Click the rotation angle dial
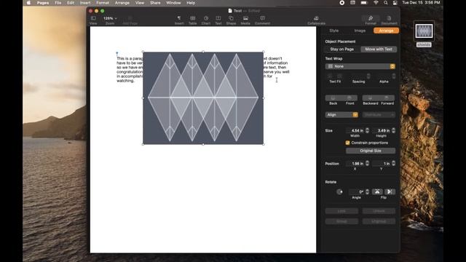 point(339,192)
